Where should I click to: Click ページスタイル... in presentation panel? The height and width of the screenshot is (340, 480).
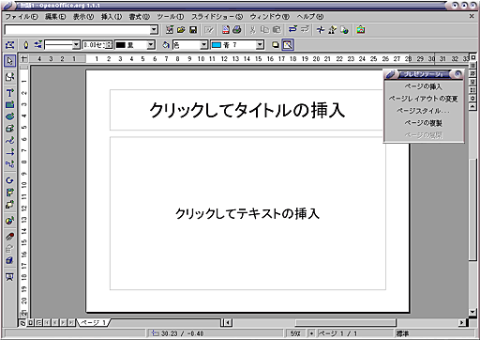424,111
